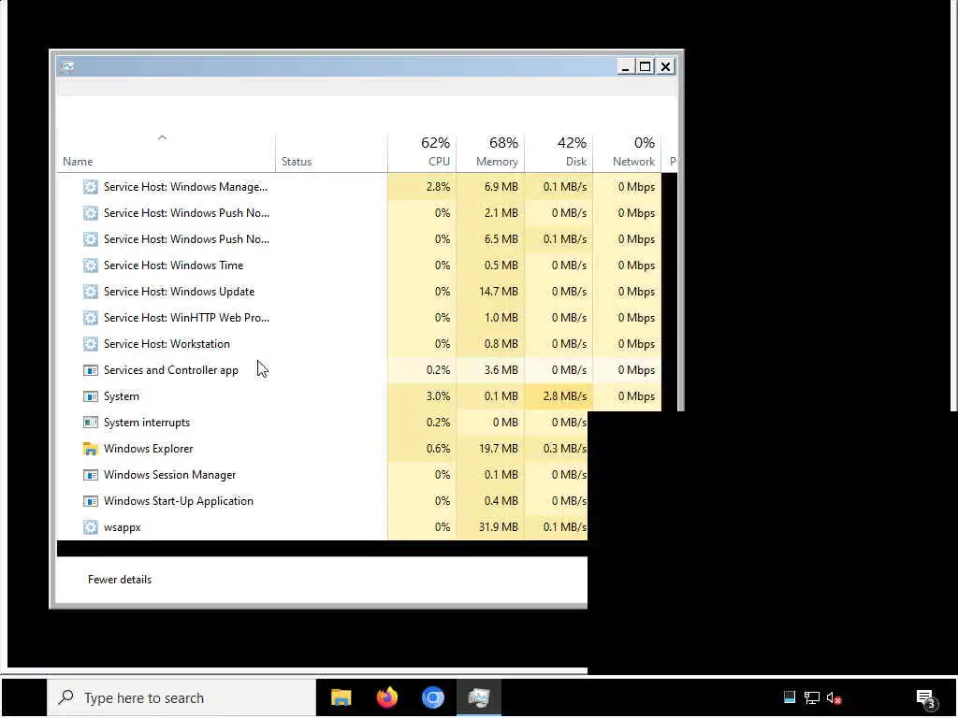Open the muted volume tray icon
The width and height of the screenshot is (958, 718).
point(834,697)
